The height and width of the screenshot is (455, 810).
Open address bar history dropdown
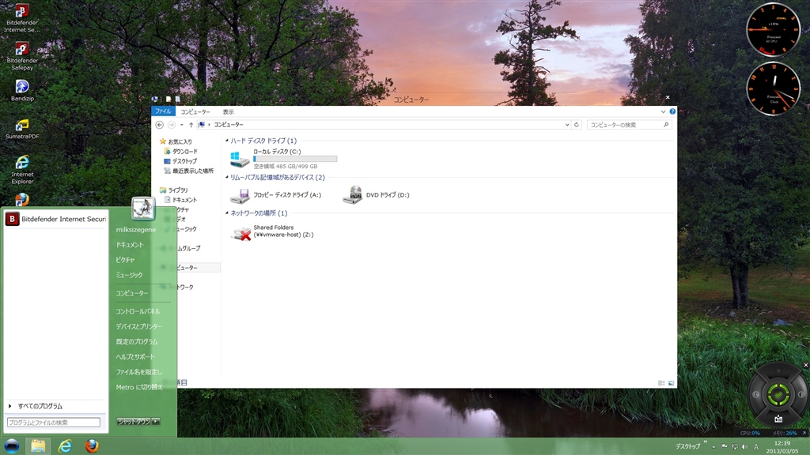[x=566, y=125]
